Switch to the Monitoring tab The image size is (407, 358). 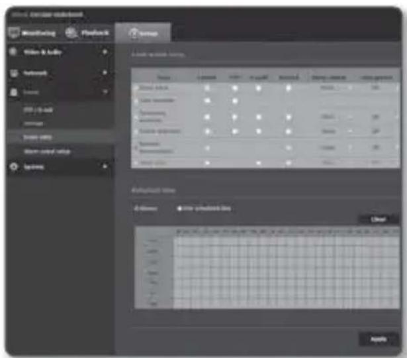pos(34,32)
